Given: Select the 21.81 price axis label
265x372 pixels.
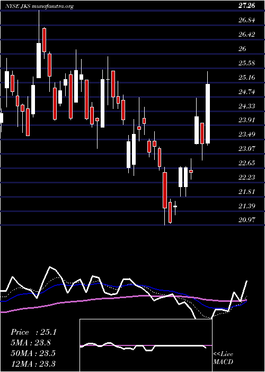Looking at the screenshot, I should (246, 191).
